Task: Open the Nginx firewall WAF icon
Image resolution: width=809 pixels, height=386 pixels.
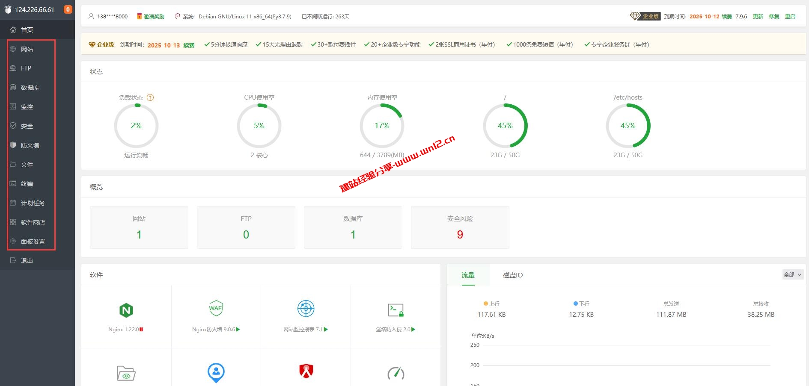Action: (x=216, y=308)
